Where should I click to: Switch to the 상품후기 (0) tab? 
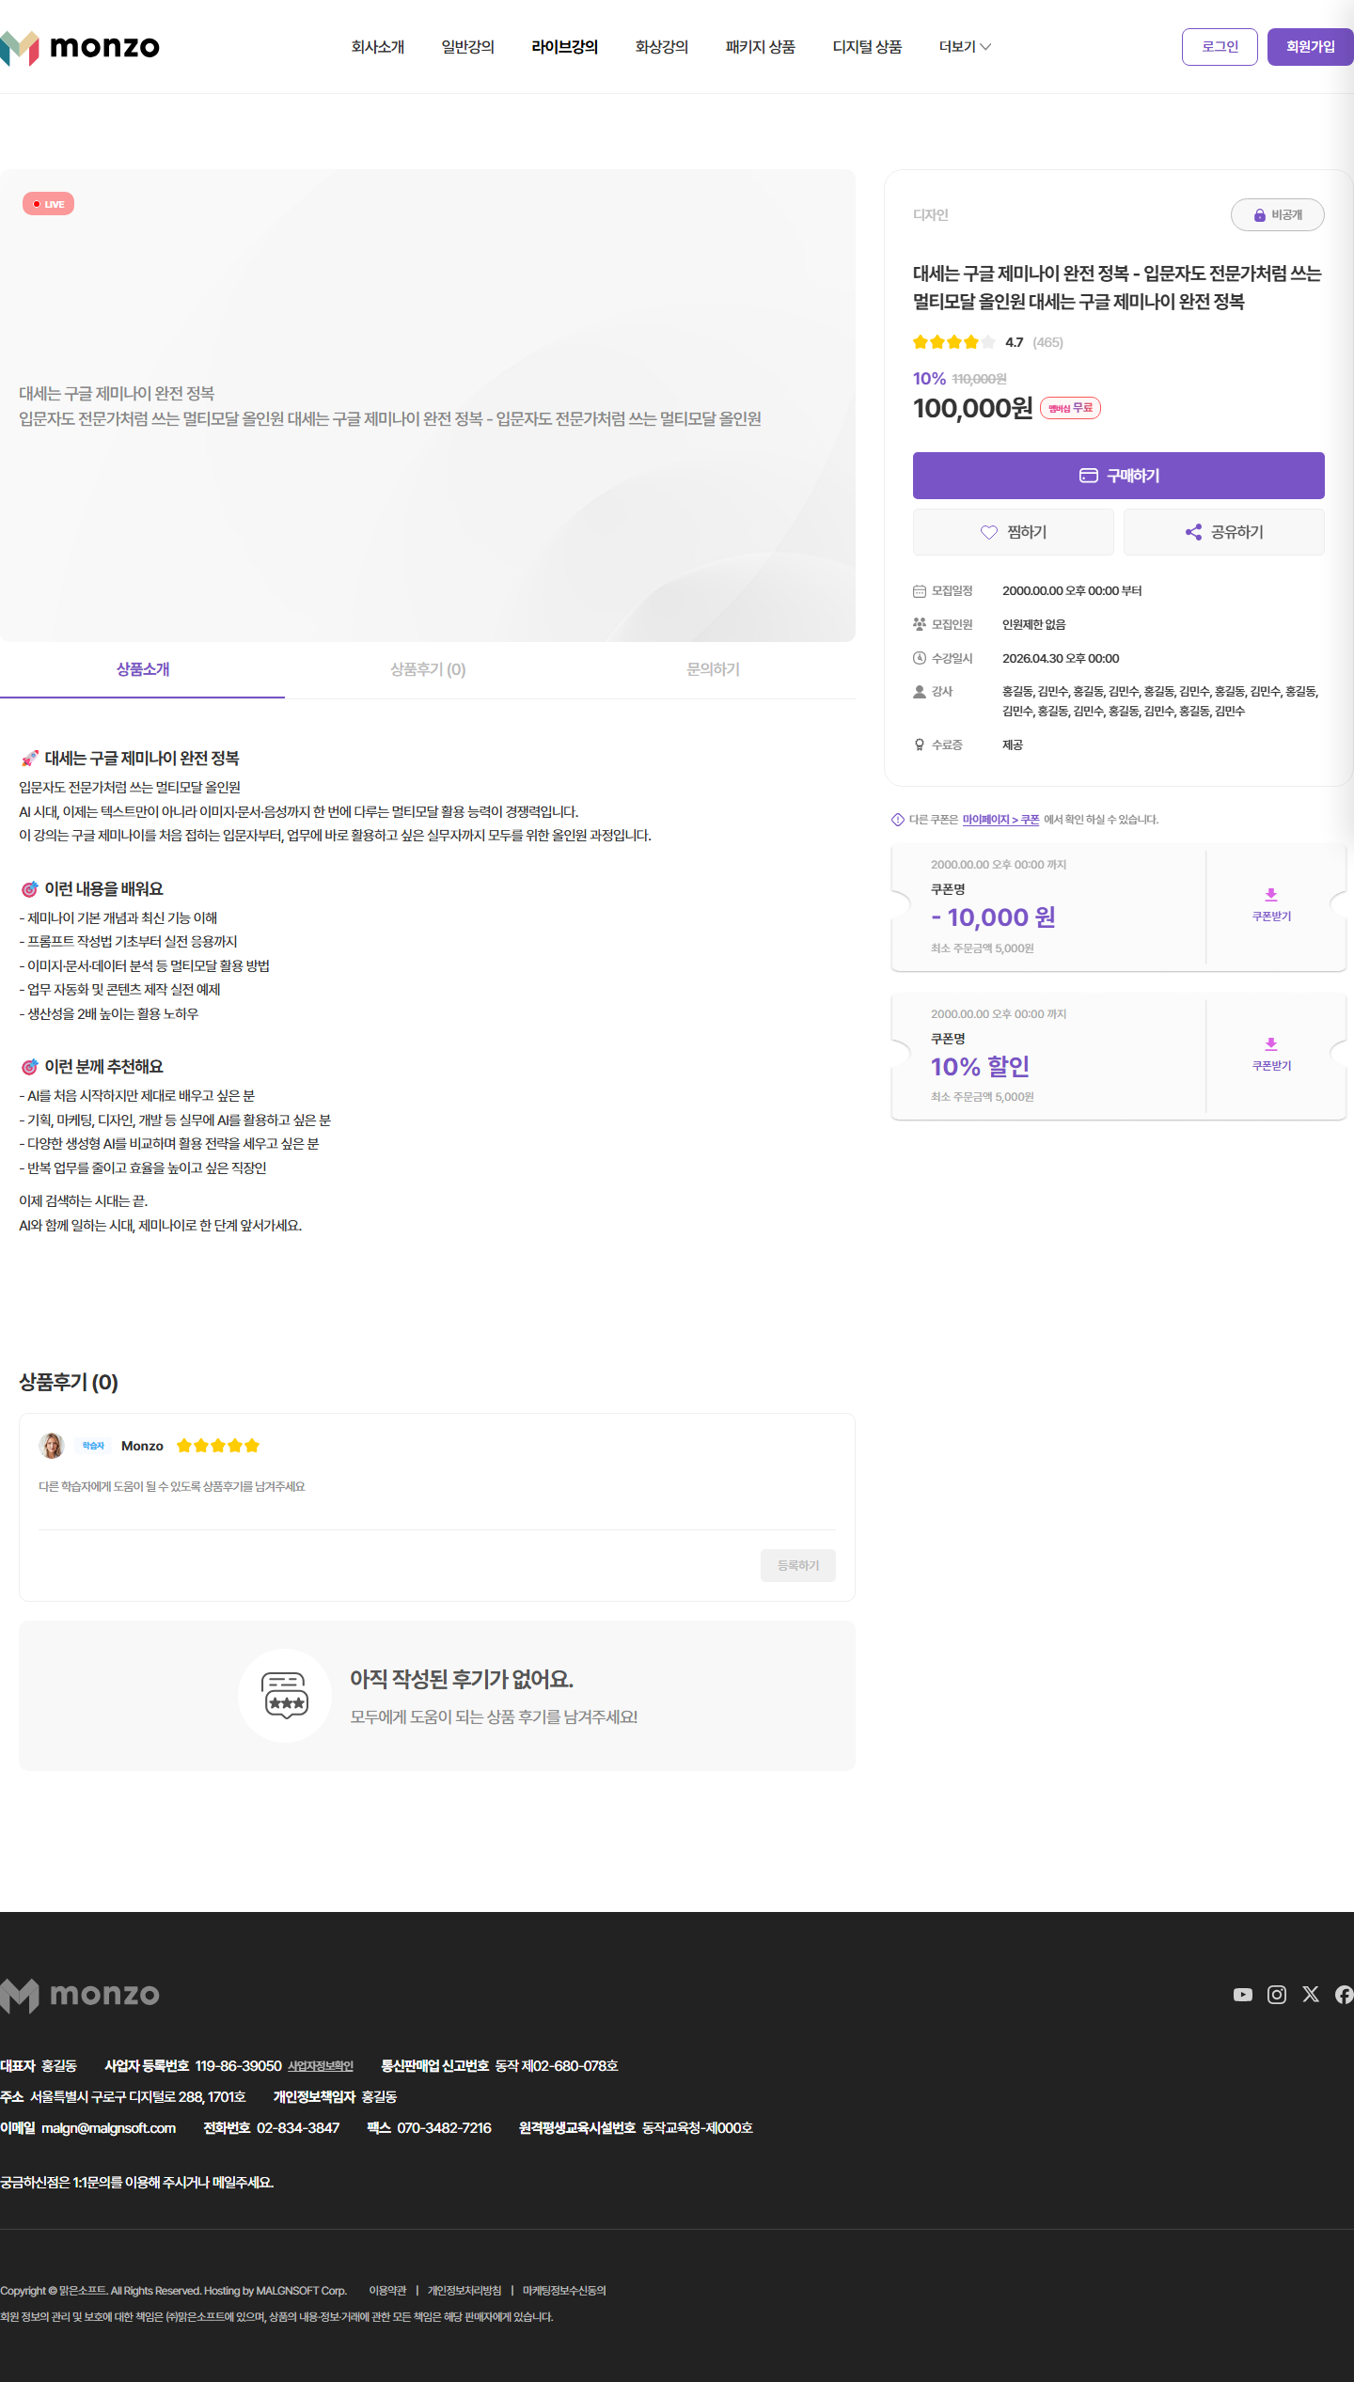click(428, 669)
